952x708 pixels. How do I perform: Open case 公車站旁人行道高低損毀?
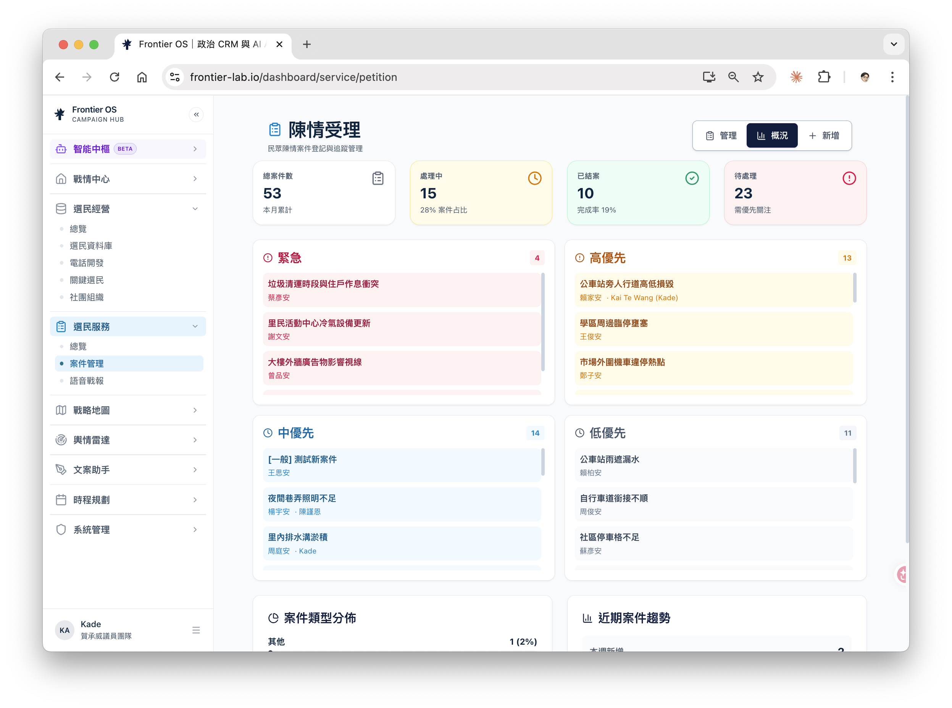tap(713, 290)
